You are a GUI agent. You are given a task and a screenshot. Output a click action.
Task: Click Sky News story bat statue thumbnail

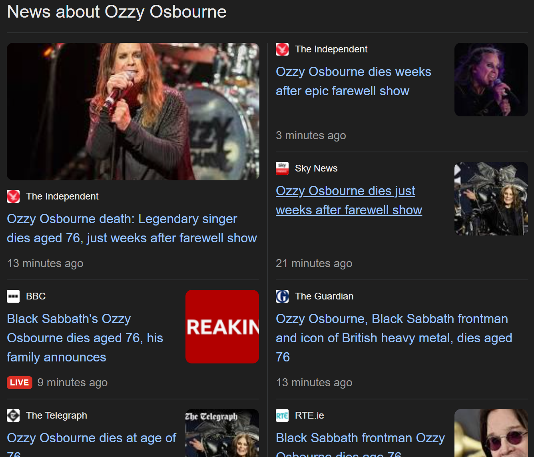pyautogui.click(x=491, y=199)
